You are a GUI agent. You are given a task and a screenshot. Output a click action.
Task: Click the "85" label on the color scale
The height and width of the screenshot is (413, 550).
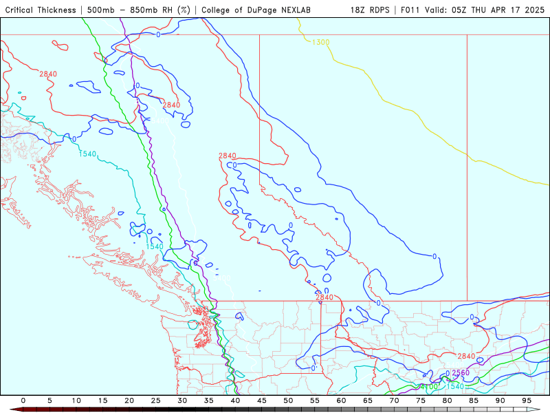474,401
